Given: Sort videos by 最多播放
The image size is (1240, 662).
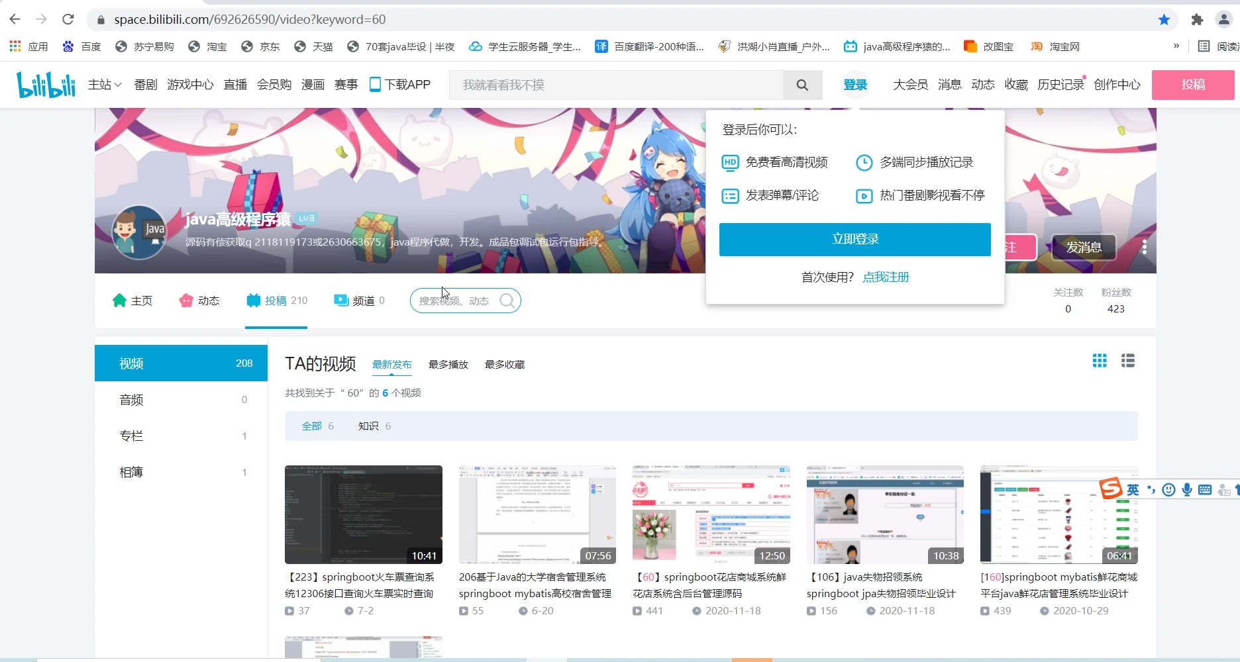Looking at the screenshot, I should [448, 365].
